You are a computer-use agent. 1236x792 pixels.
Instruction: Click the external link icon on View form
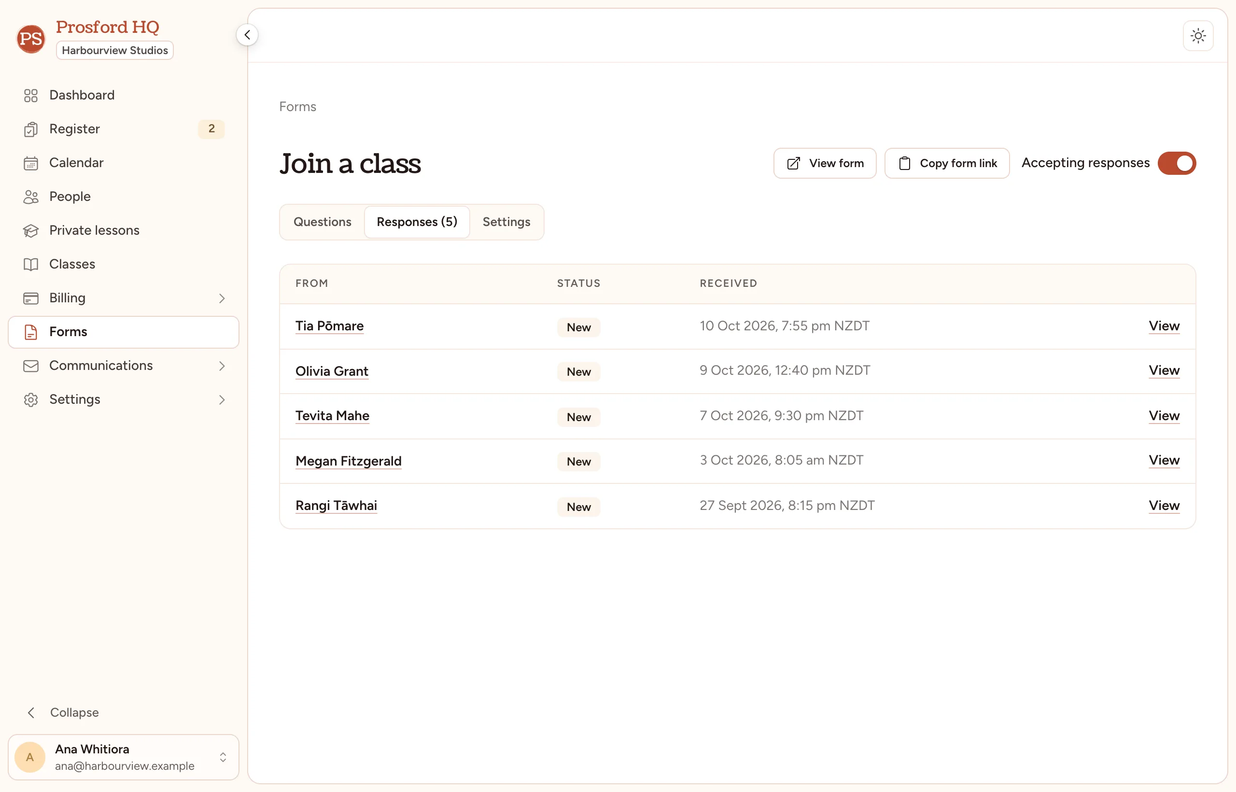click(793, 164)
